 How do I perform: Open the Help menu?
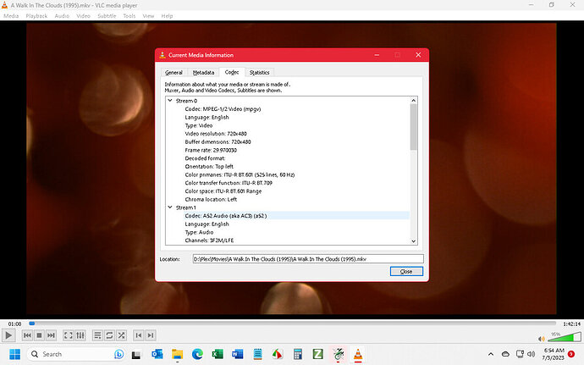[x=167, y=16]
